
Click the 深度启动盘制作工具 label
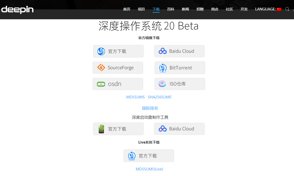pos(150,117)
